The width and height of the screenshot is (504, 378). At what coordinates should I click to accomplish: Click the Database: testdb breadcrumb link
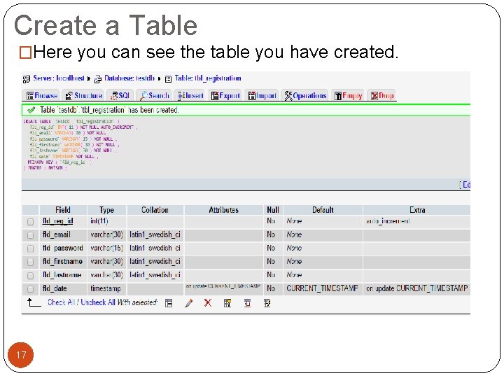coord(129,78)
